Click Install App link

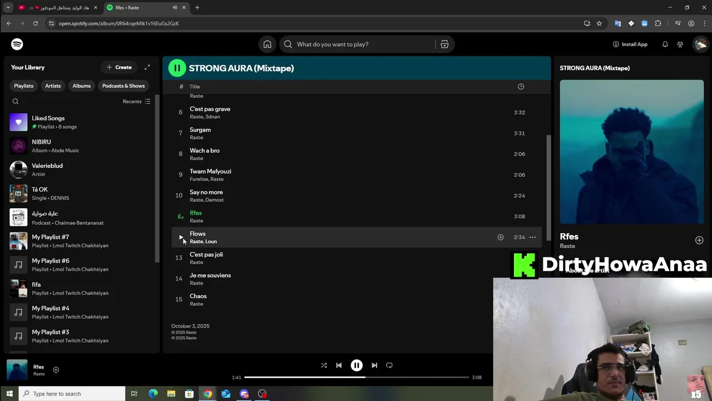(630, 44)
